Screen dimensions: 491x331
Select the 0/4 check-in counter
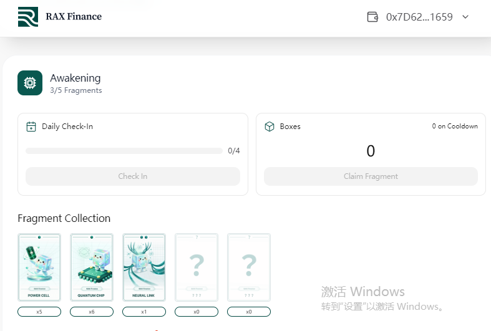point(234,151)
